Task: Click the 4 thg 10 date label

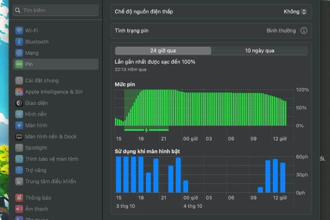Action: click(193, 206)
